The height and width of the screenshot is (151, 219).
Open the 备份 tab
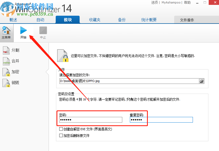click(122, 20)
